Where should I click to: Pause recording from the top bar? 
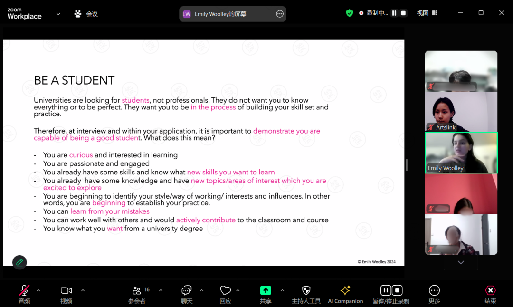pos(394,13)
